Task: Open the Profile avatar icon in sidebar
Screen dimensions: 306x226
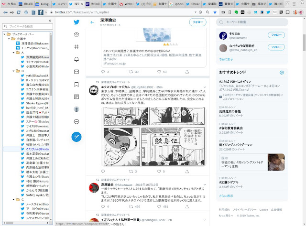Action: (76, 109)
